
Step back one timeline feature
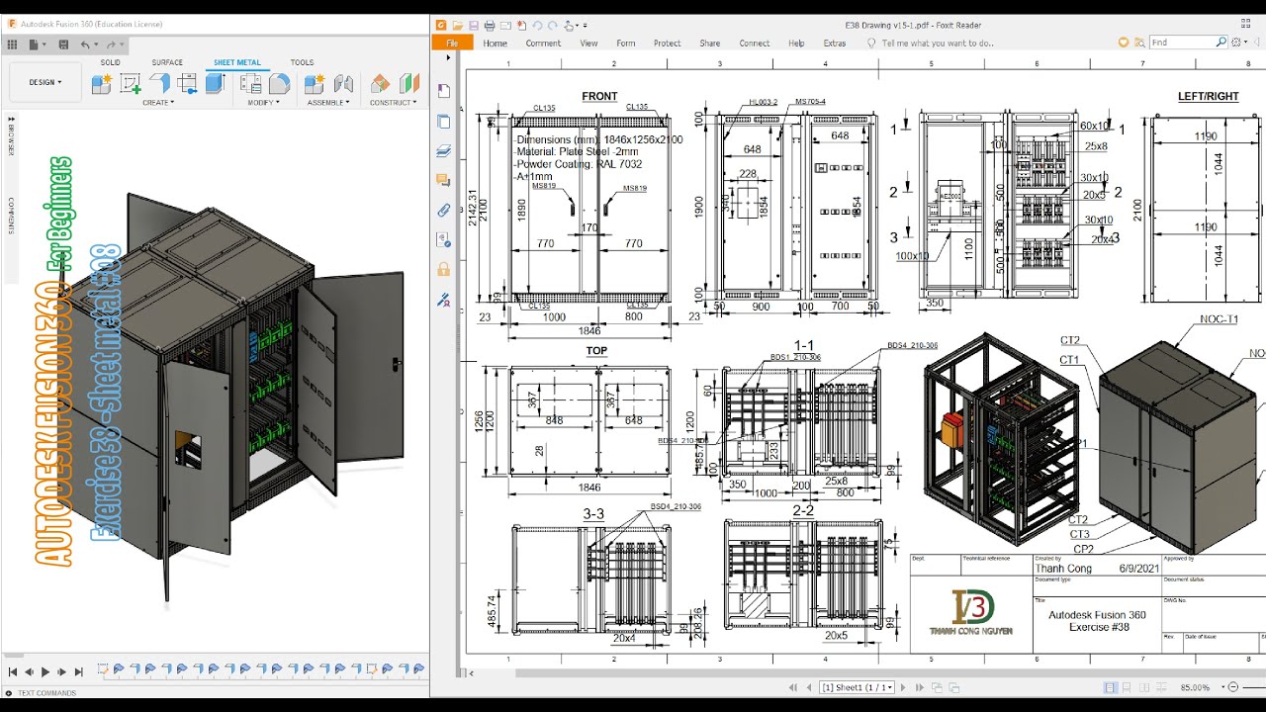[29, 672]
